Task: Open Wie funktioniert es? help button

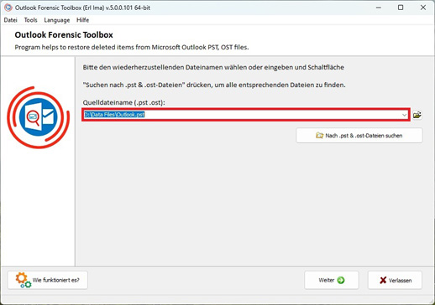Action: pos(48,280)
